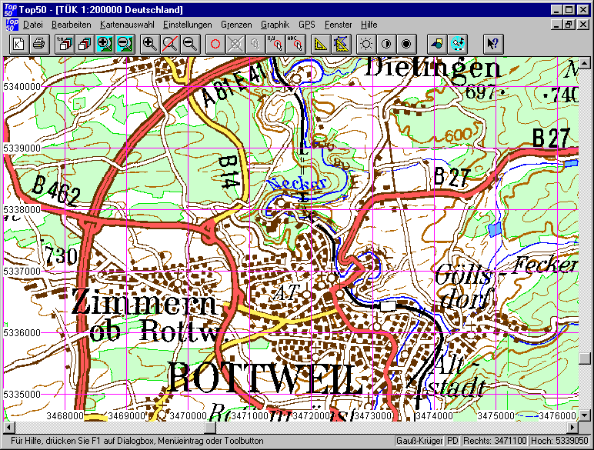Screen dimensions: 594x450
Task: Click the vertical scrollbar thumb
Action: (585, 358)
